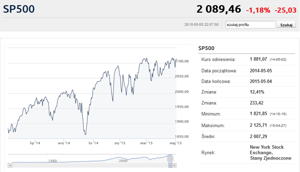
Task: Click the right scroll arrow under the navigator chart
Action: pos(174,165)
